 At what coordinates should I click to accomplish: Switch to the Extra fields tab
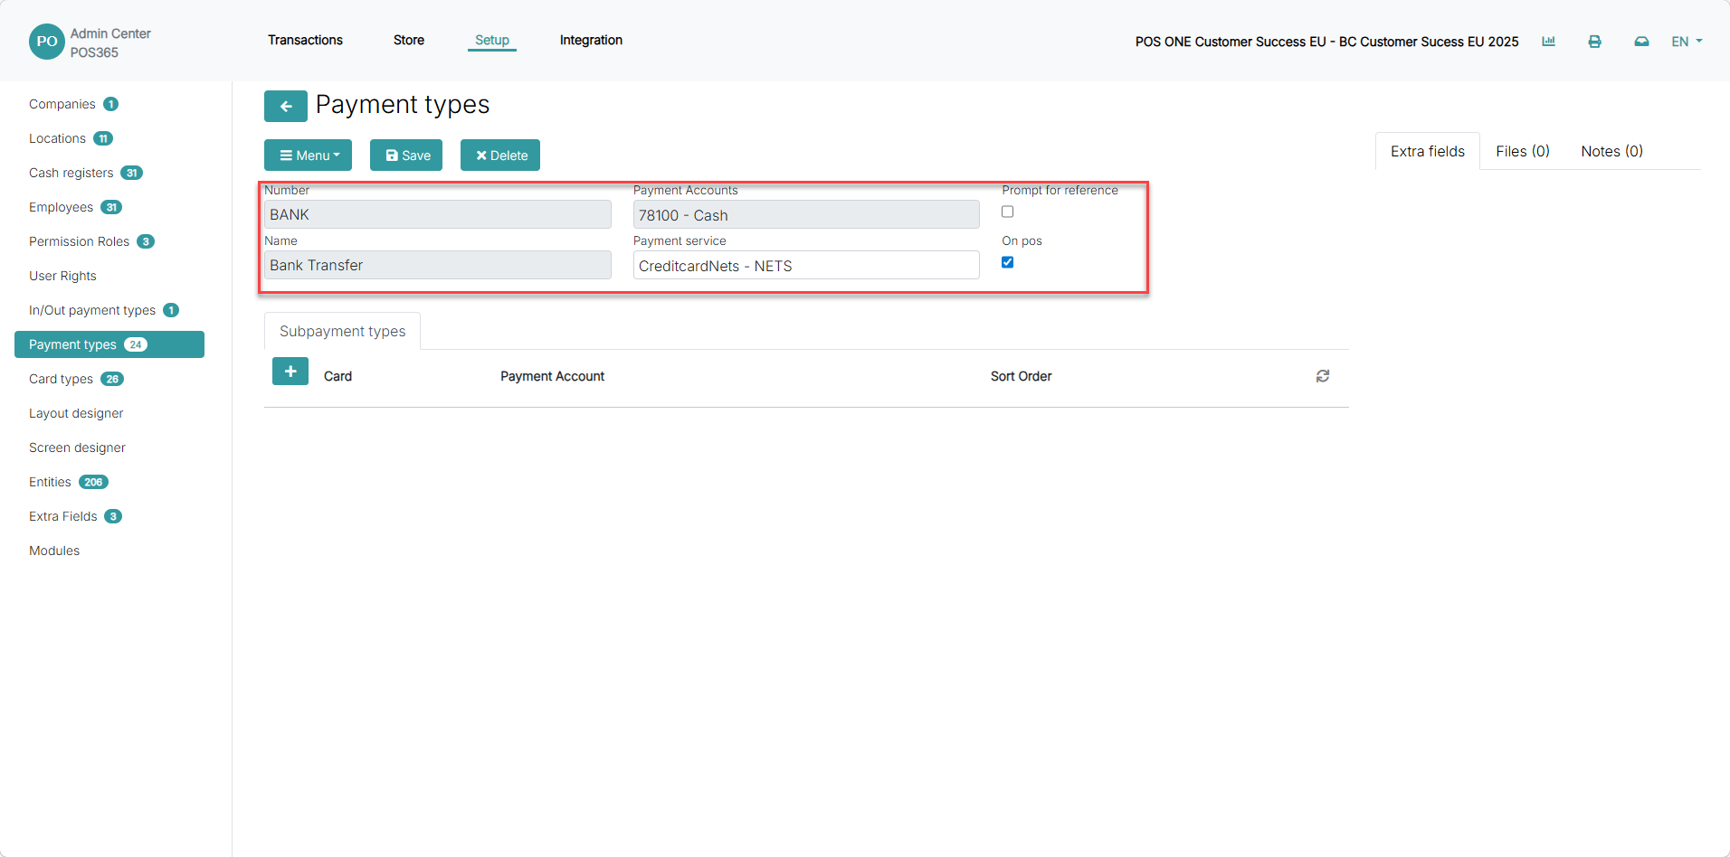click(1428, 151)
